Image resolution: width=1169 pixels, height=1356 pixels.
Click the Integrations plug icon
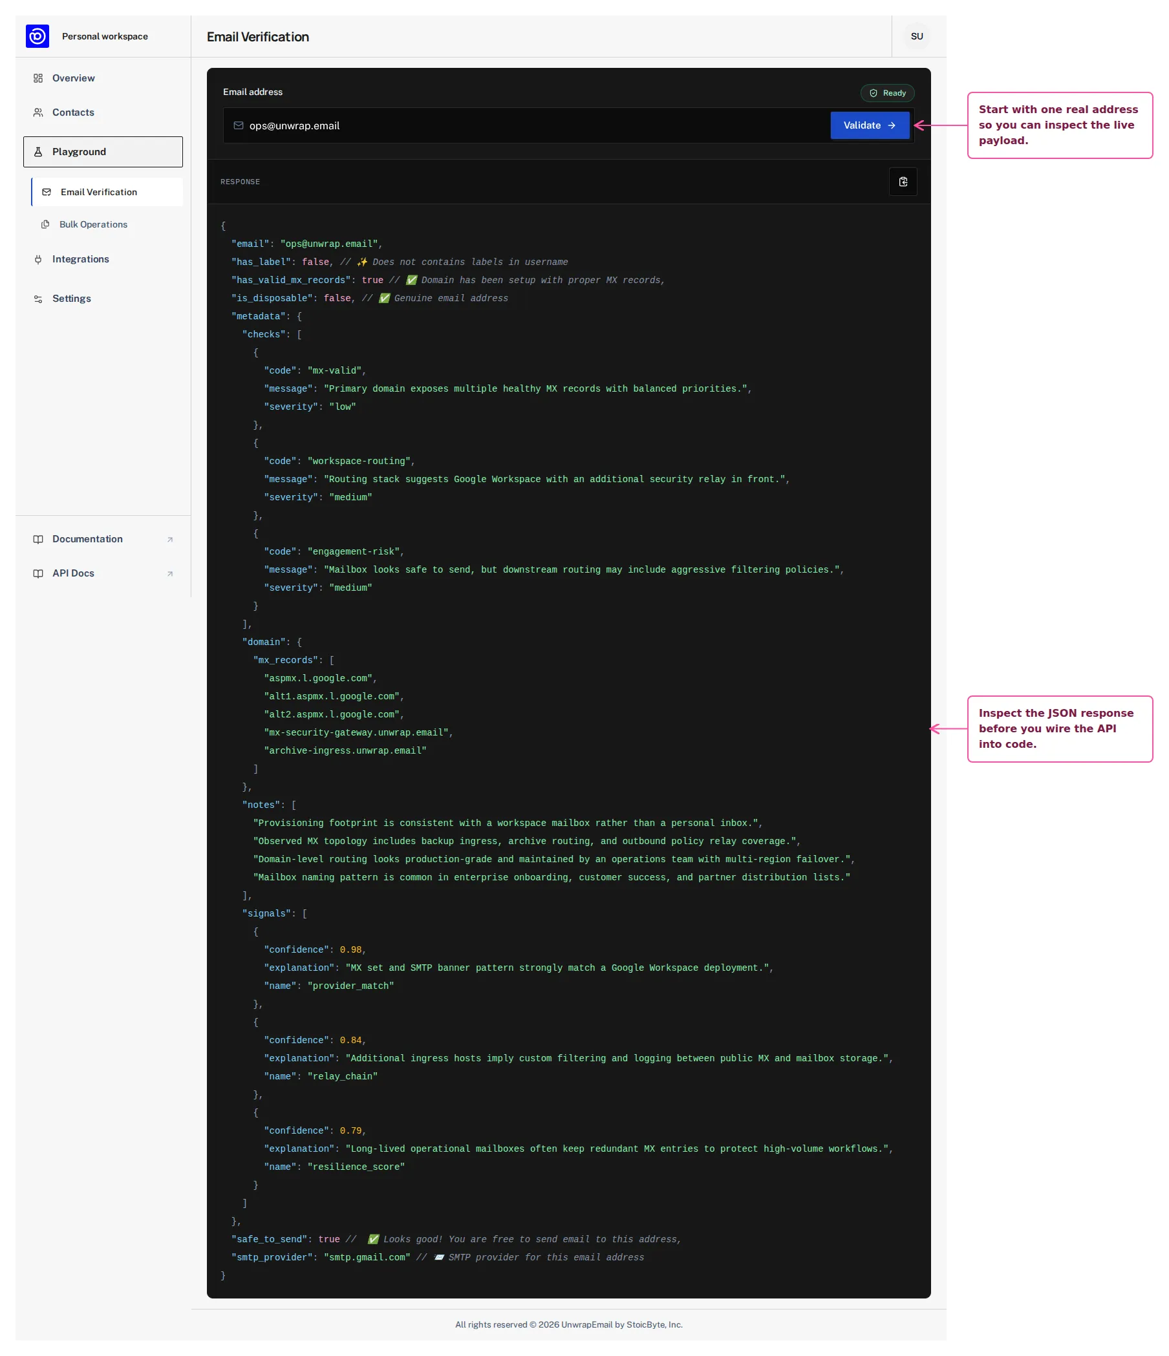click(38, 260)
